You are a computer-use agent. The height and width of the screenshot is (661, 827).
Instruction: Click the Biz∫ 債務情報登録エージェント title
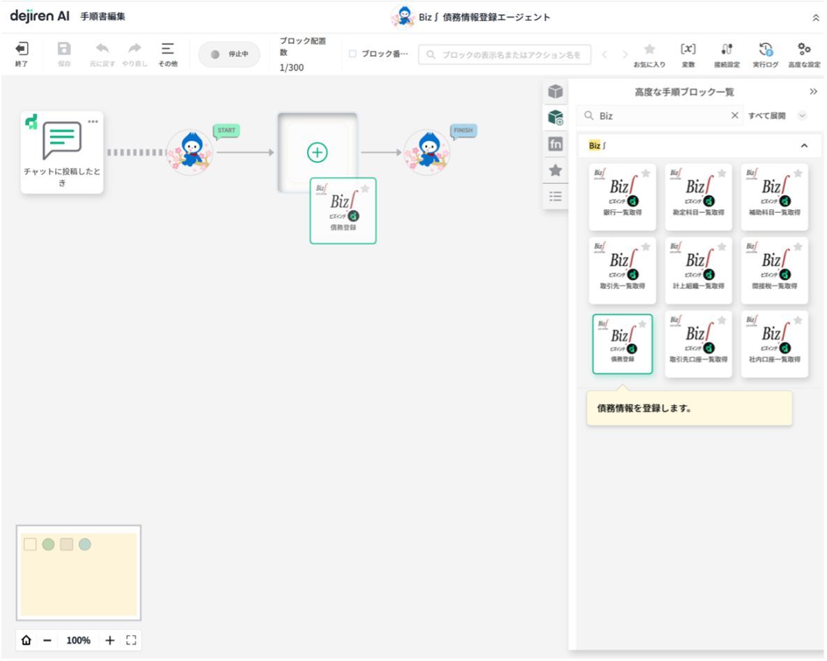pyautogui.click(x=484, y=17)
